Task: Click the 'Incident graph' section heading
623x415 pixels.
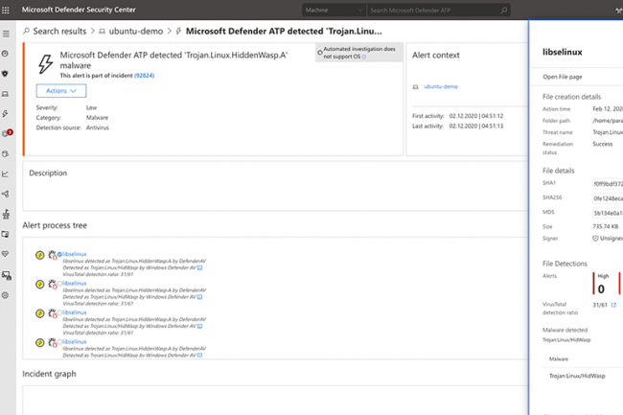Action: 49,374
